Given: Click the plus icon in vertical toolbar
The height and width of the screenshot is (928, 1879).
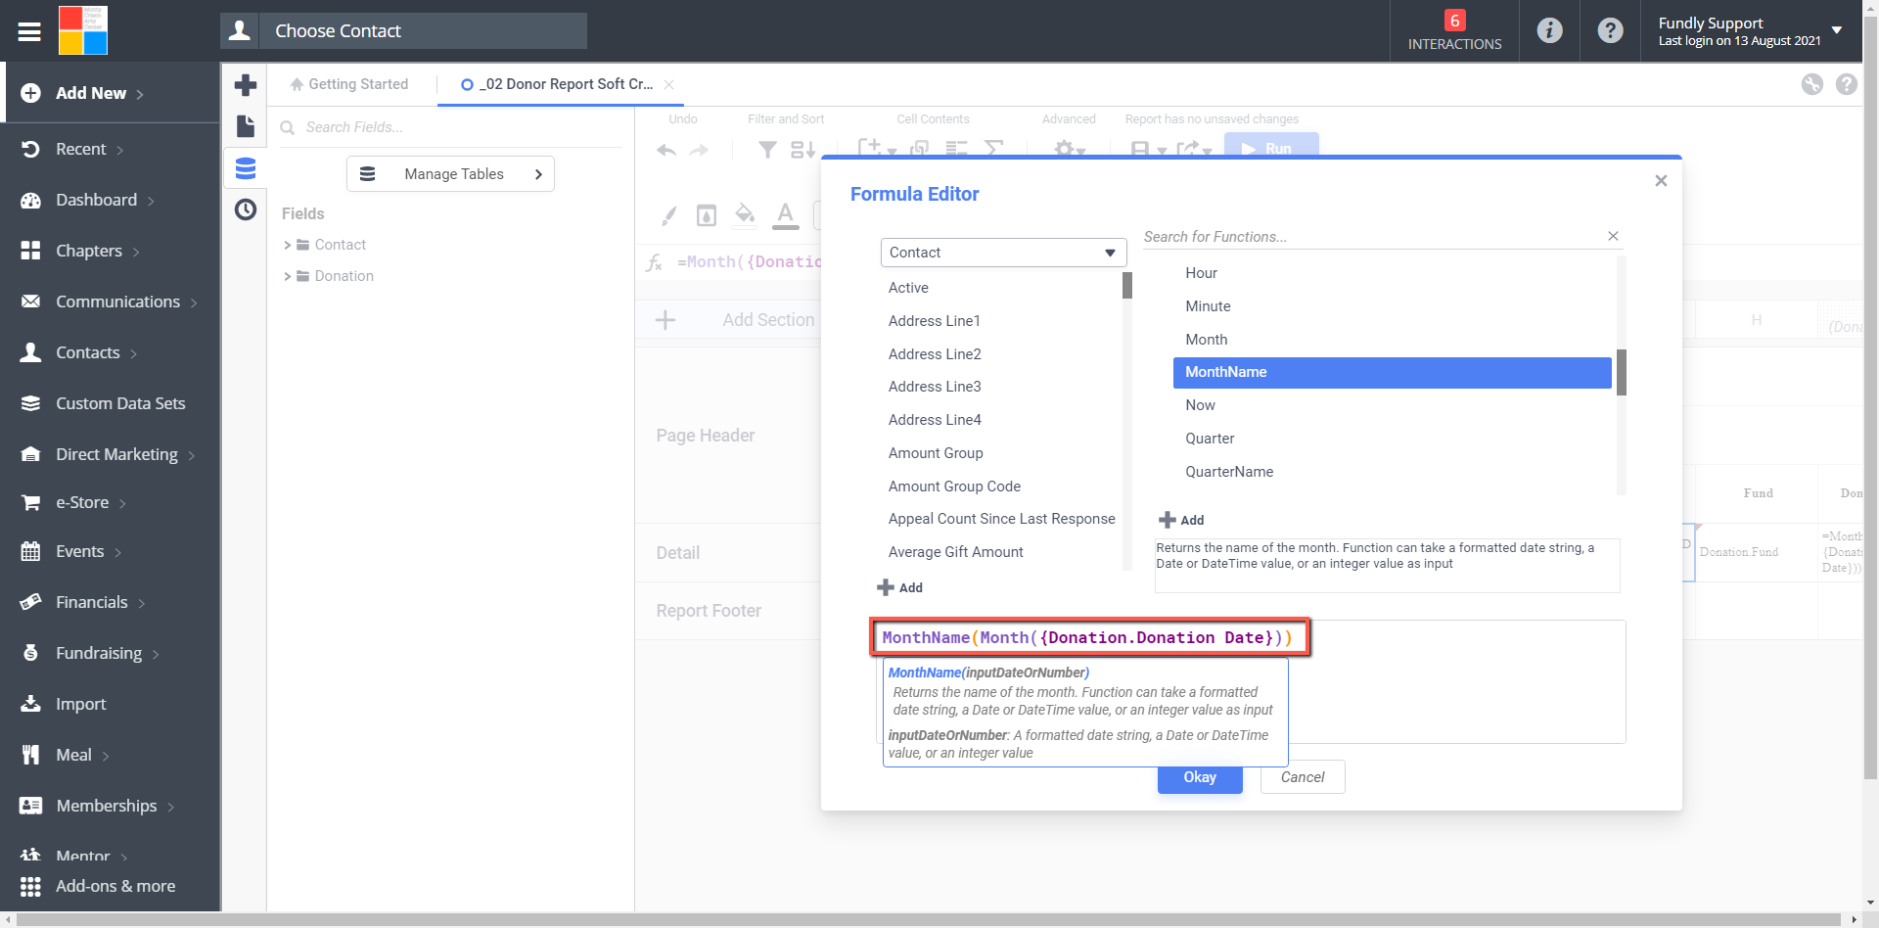Looking at the screenshot, I should [246, 85].
